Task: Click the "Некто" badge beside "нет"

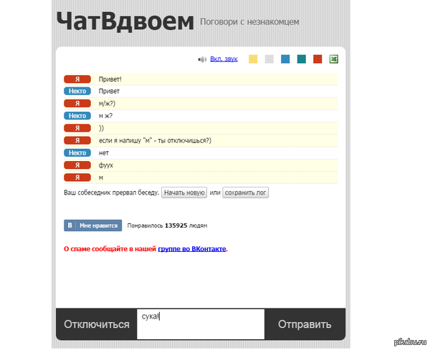Action: coord(77,152)
